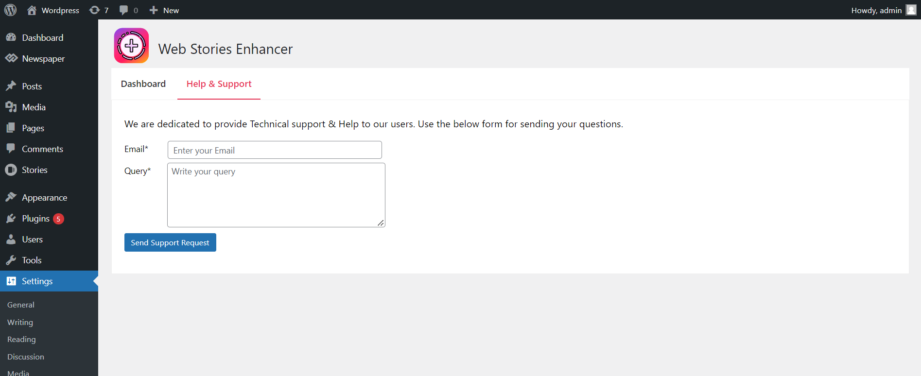The image size is (921, 376).
Task: Click the Web Stories Enhancer heading
Action: pyautogui.click(x=226, y=49)
